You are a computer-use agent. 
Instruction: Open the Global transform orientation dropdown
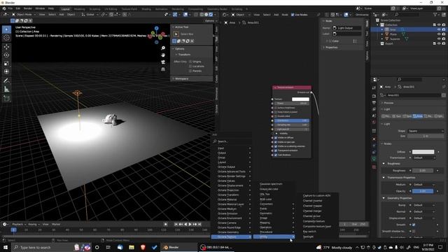(x=90, y=15)
